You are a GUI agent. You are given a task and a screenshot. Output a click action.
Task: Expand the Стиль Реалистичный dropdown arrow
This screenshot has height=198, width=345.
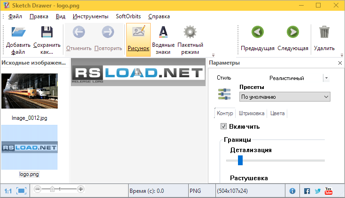(x=326, y=78)
